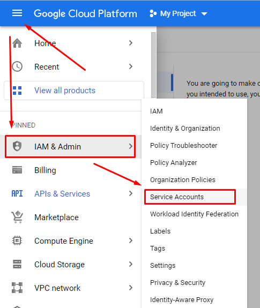Click the project hexagon dots icon

pyautogui.click(x=153, y=13)
